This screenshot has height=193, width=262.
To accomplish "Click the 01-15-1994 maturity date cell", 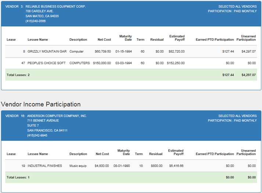I will pos(123,51).
